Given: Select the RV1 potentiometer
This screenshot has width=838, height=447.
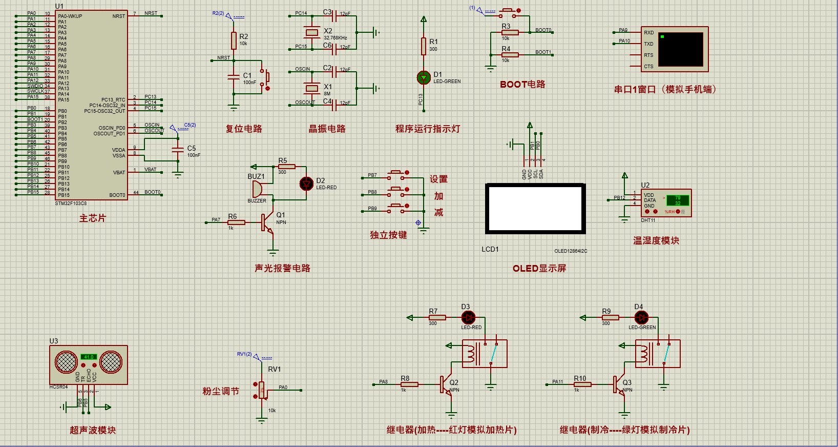Looking at the screenshot, I should point(262,390).
